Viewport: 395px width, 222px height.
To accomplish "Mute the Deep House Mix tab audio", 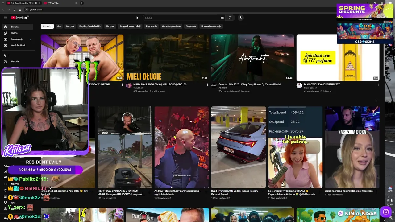I will 35,3.
